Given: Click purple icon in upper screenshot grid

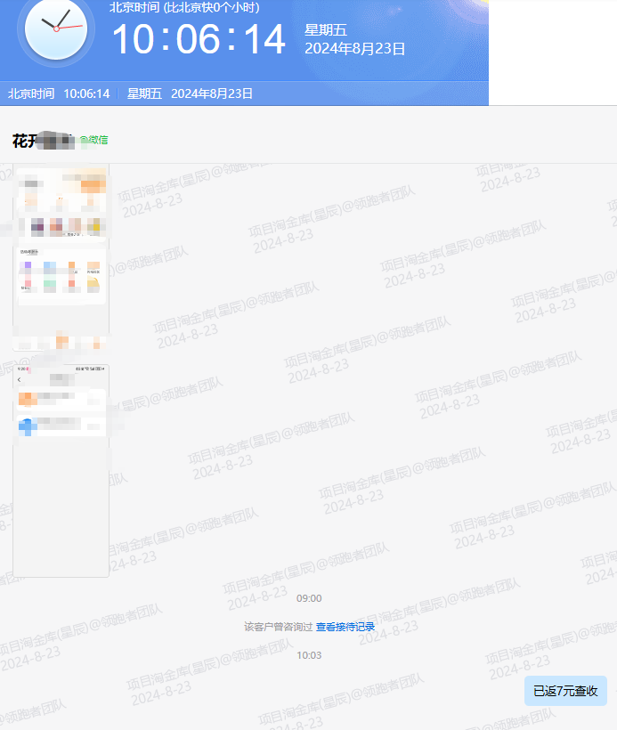Looking at the screenshot, I should [x=28, y=266].
